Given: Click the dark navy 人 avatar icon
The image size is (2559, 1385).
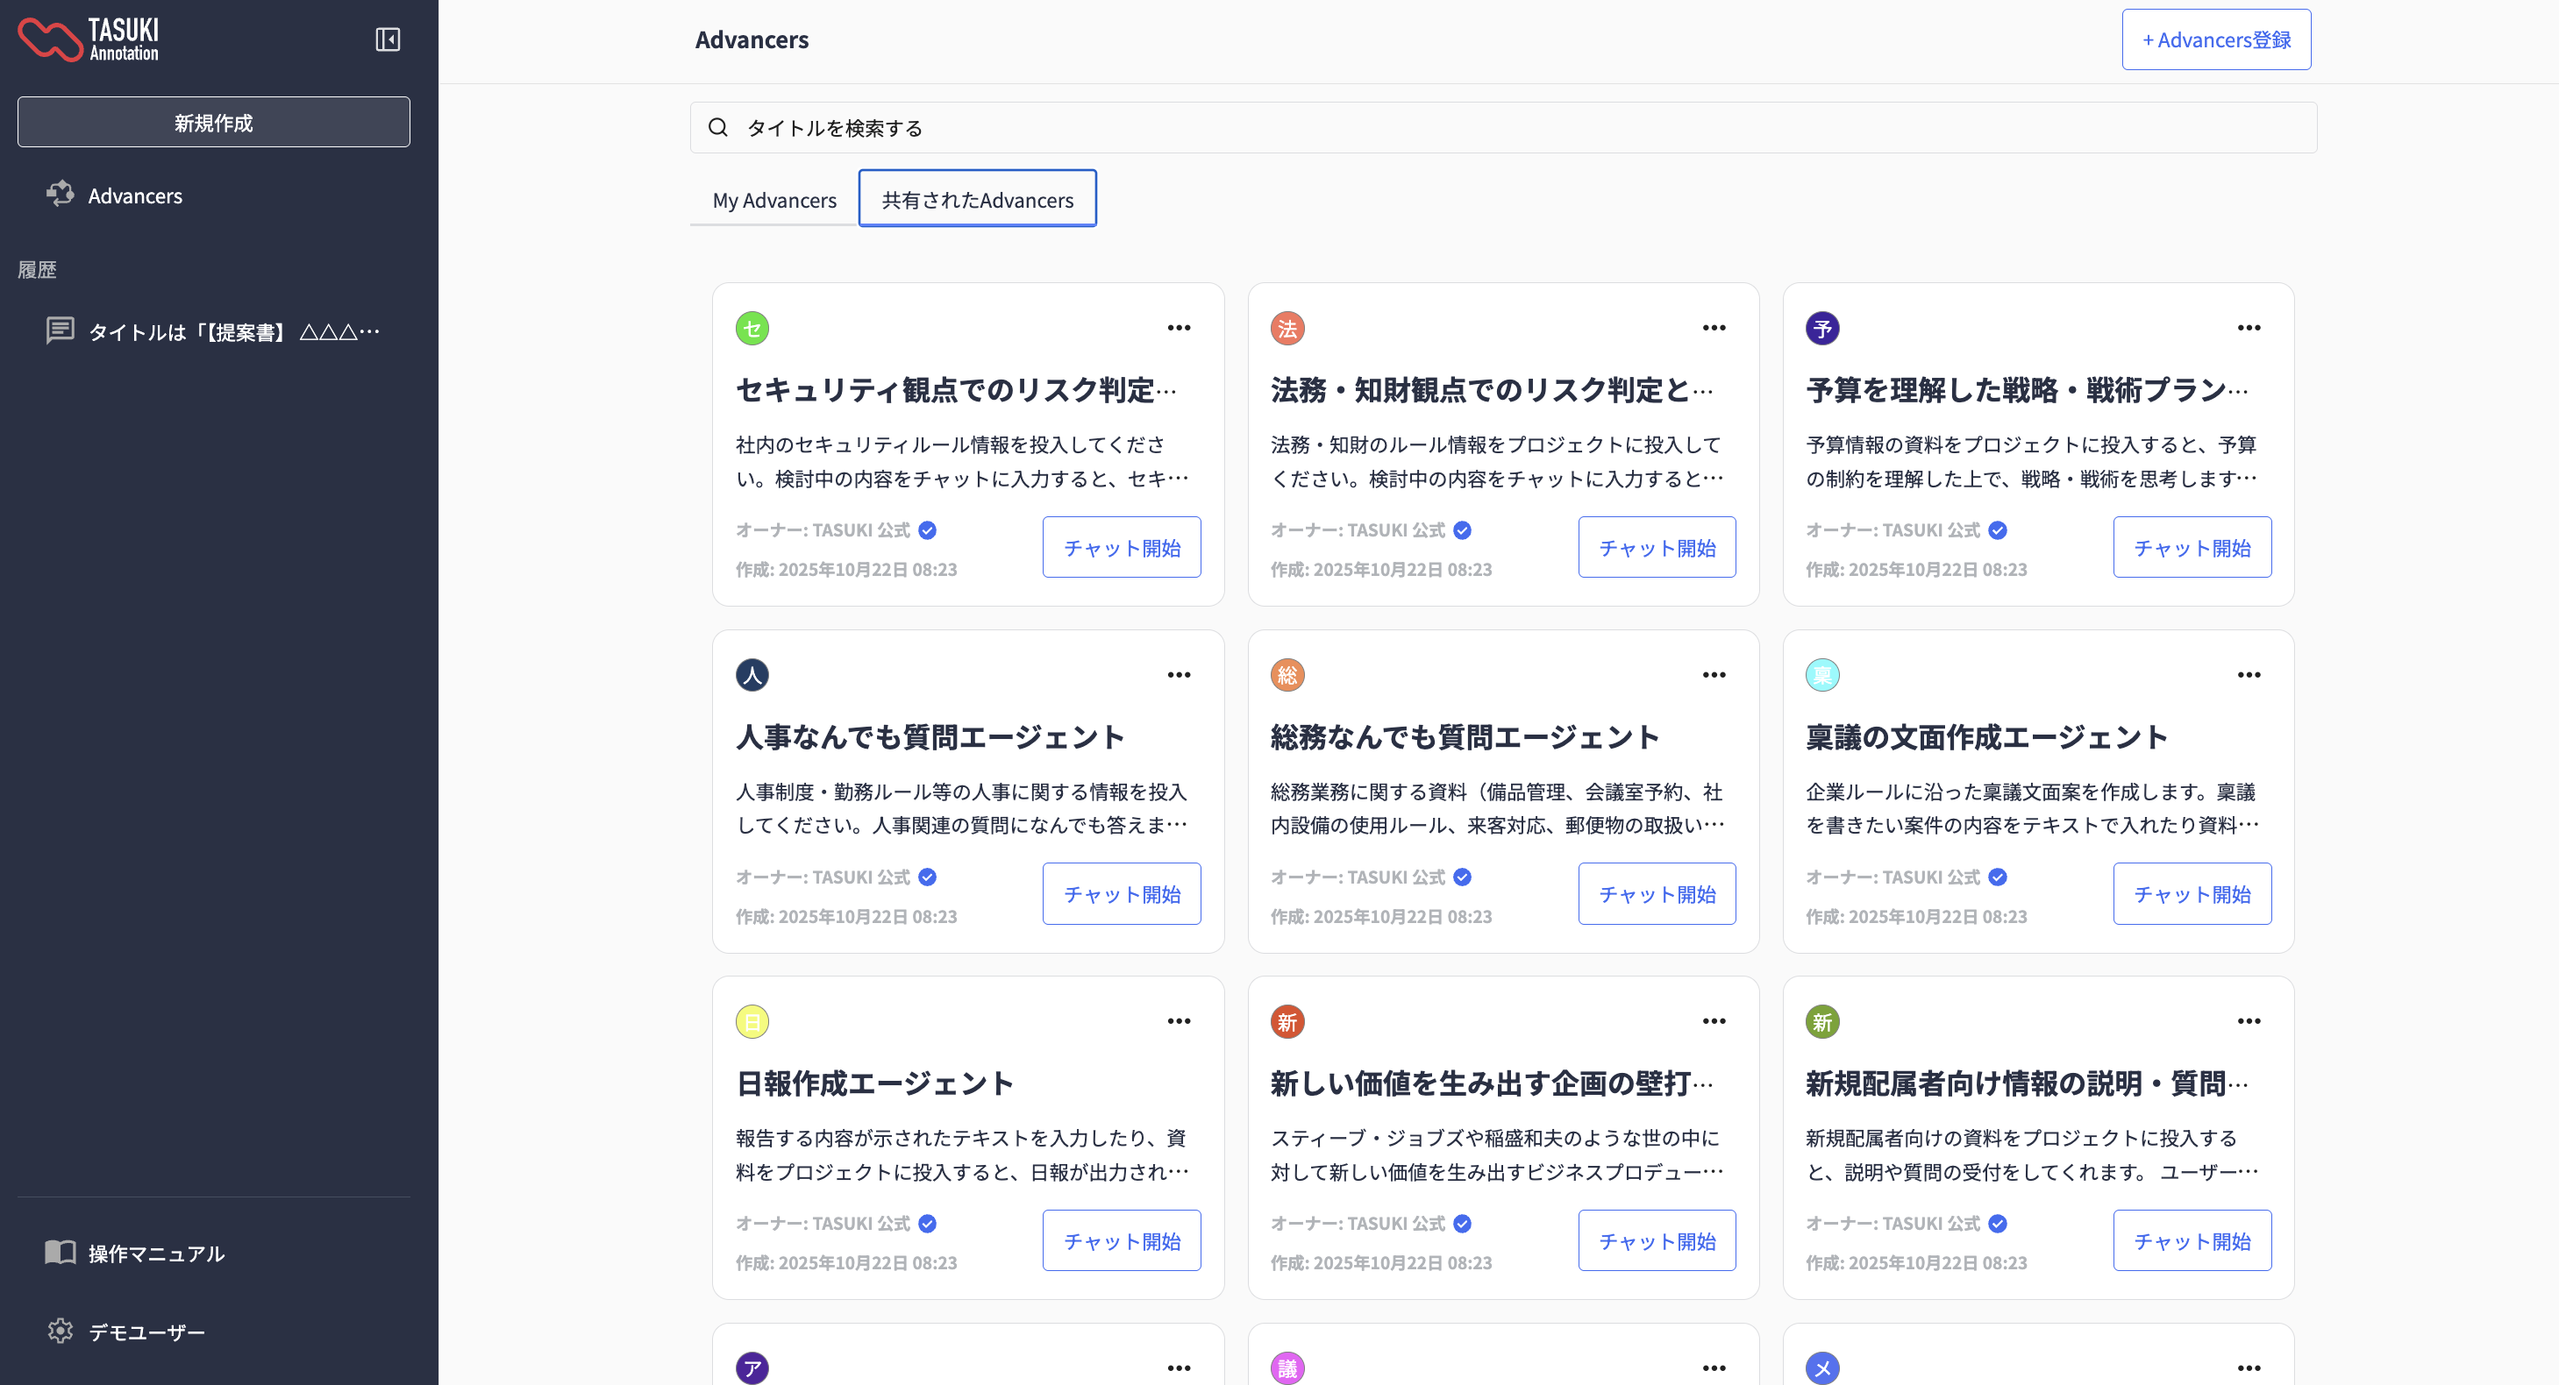Looking at the screenshot, I should [x=752, y=675].
